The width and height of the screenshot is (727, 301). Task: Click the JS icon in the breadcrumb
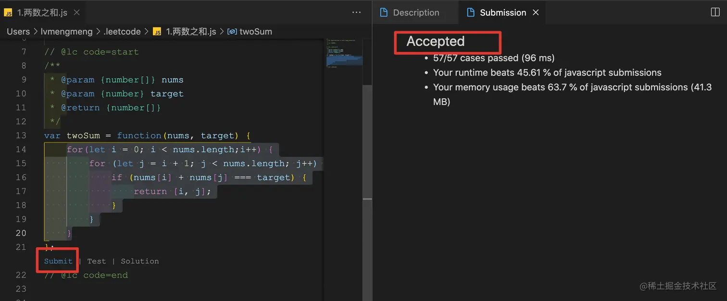157,32
